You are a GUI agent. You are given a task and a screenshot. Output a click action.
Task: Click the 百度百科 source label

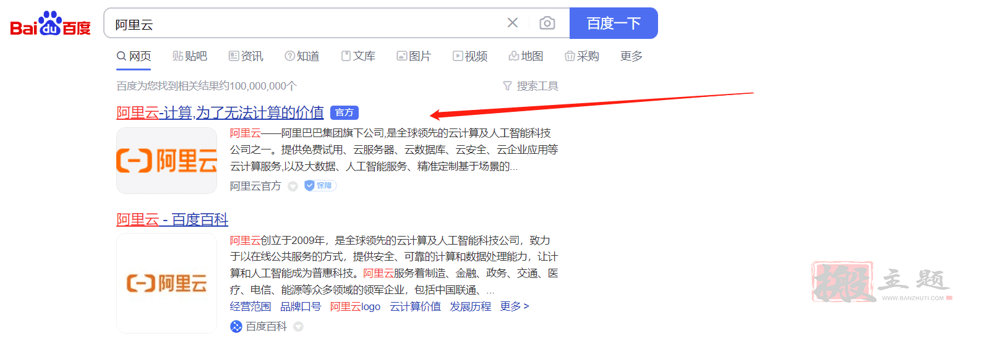click(x=267, y=327)
